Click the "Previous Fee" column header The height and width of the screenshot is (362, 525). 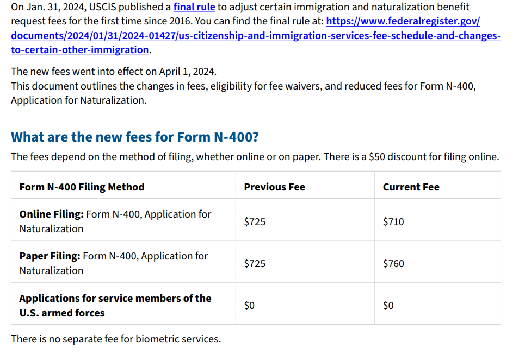[274, 187]
